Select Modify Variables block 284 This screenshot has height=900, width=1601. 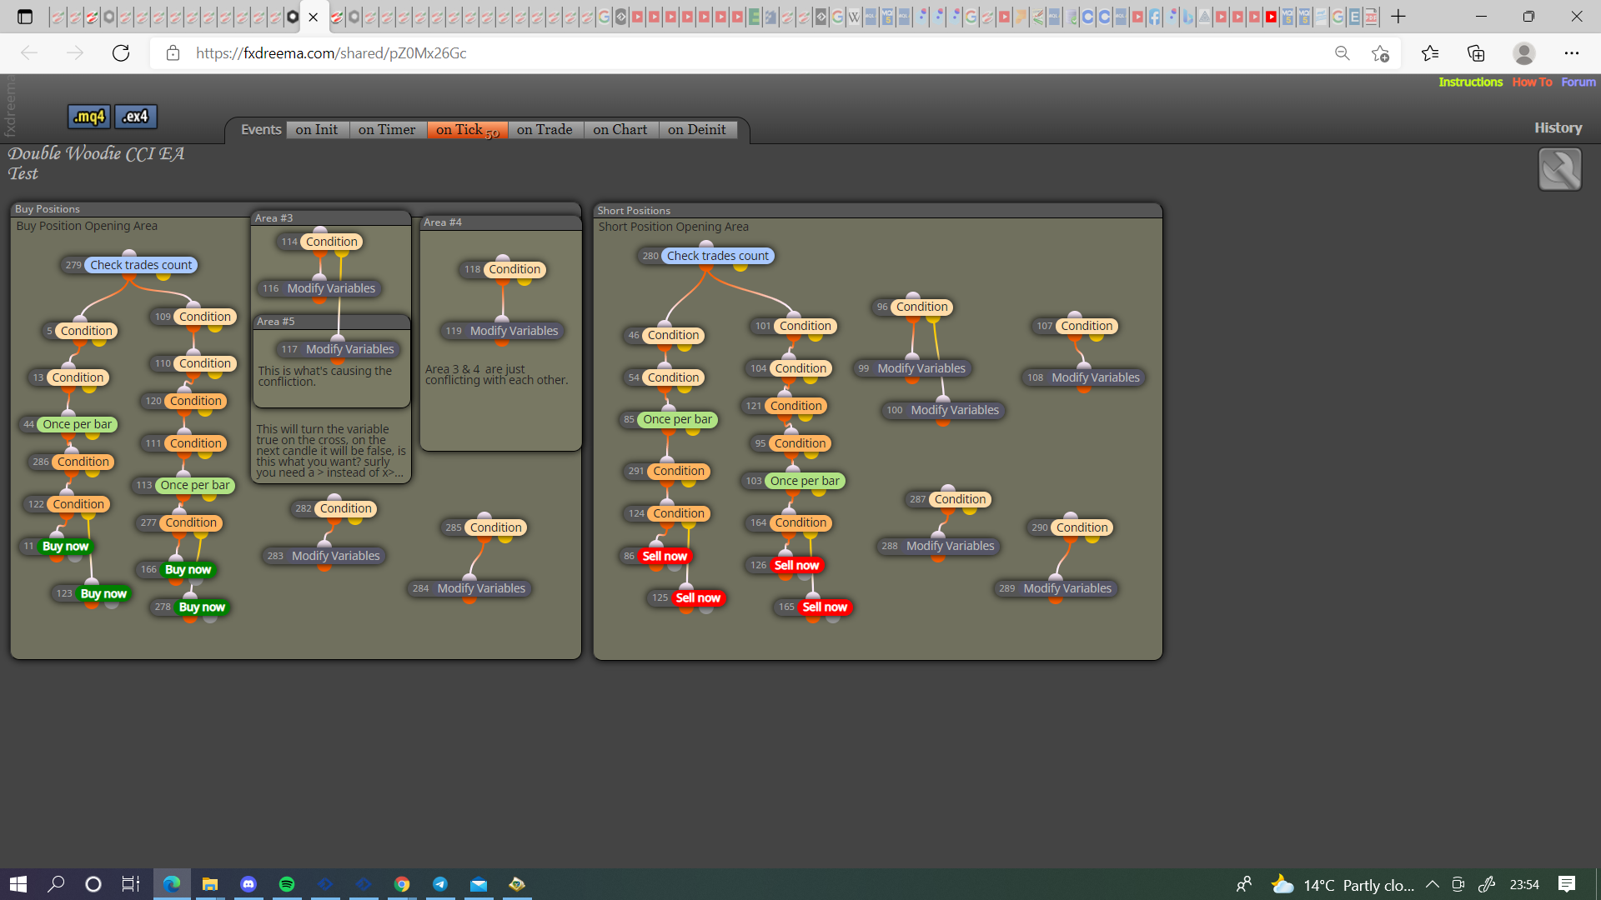pos(469,588)
